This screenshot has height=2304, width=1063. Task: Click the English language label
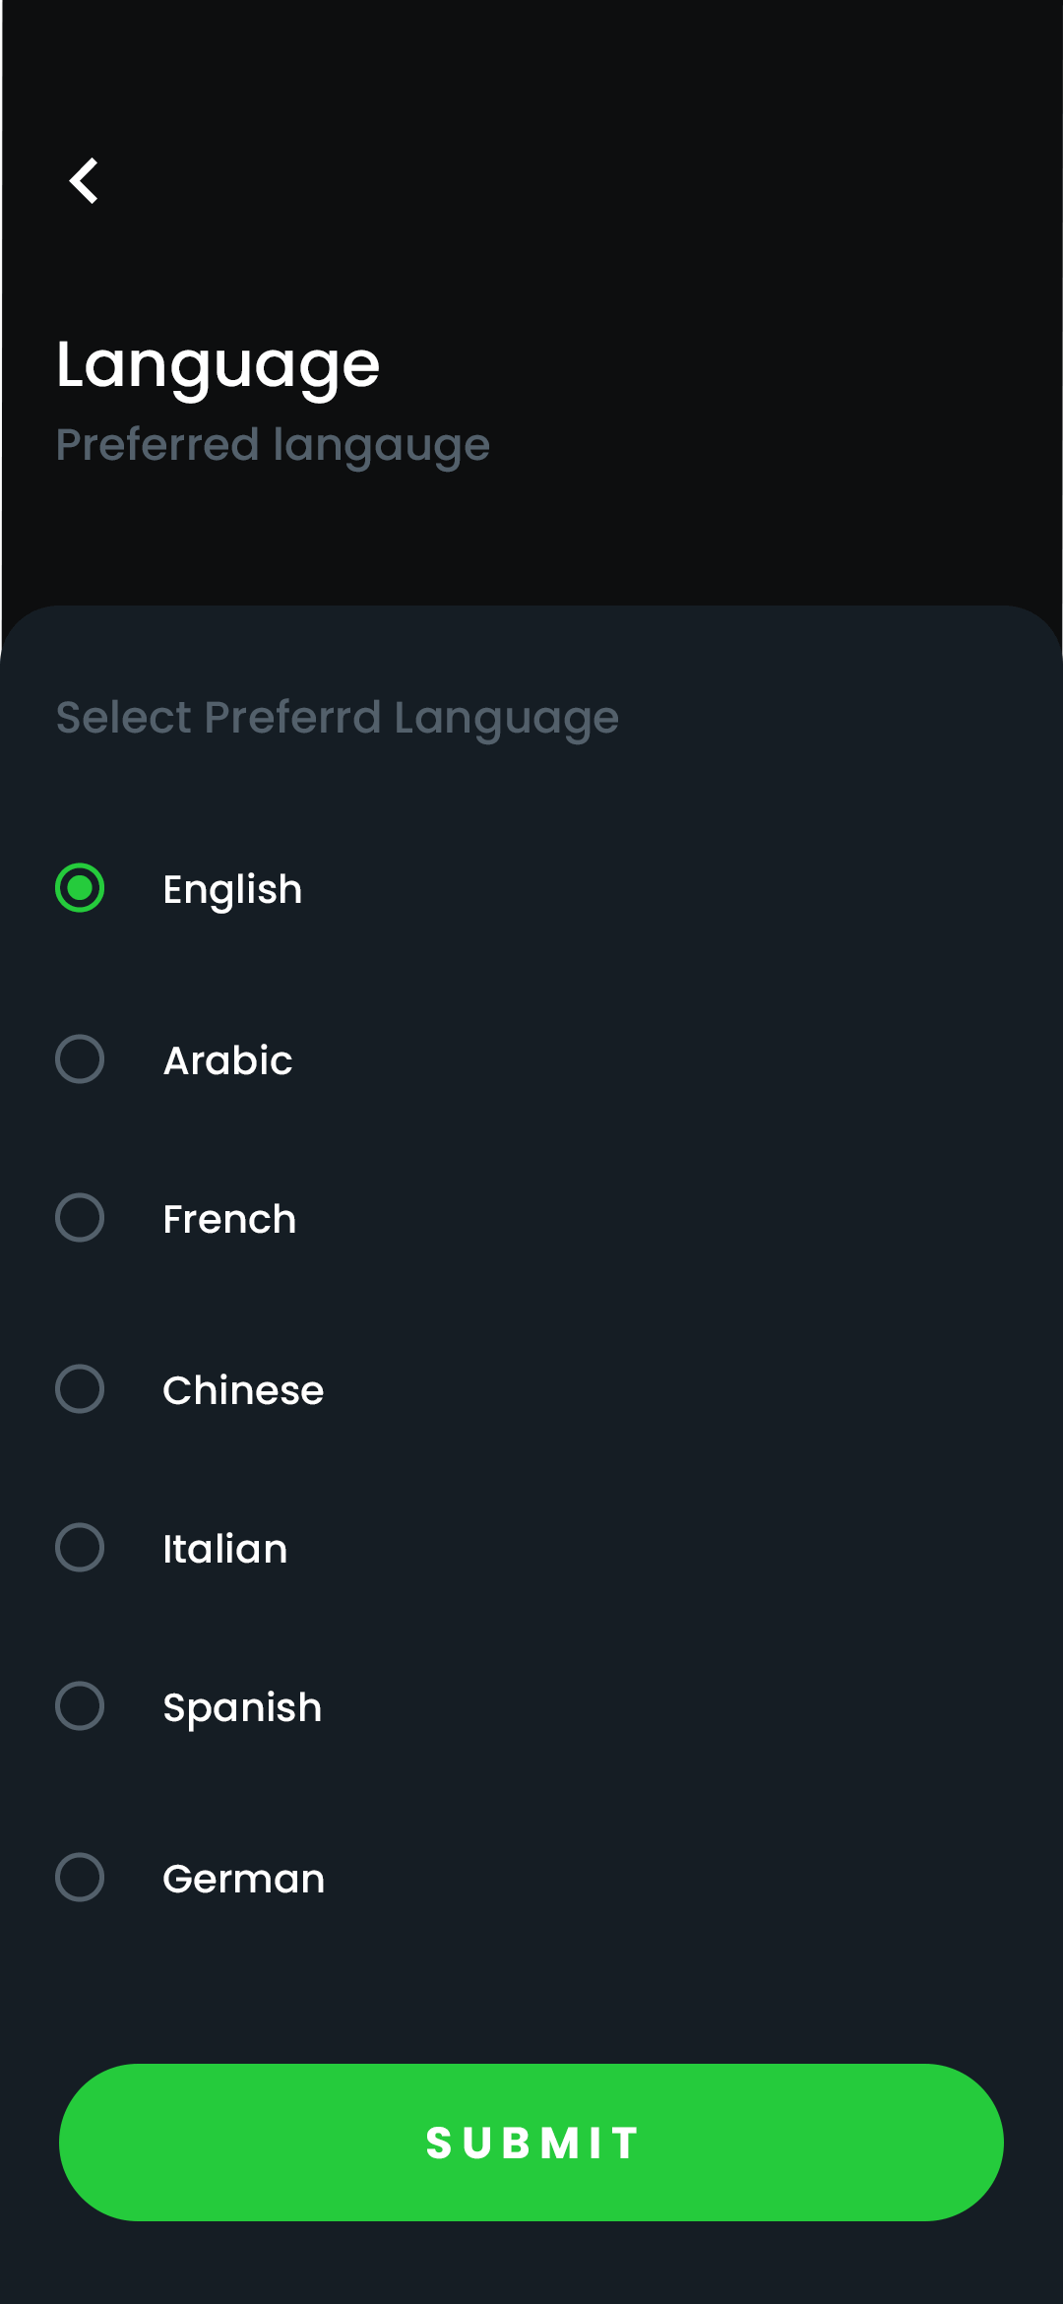[x=232, y=890]
